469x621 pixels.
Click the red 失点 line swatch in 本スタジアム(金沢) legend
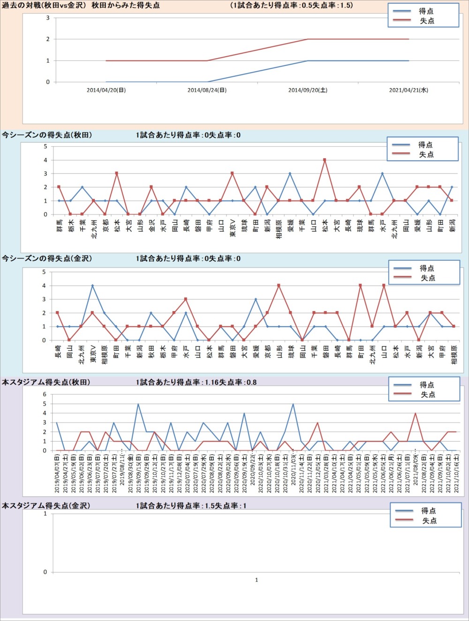coord(404,521)
